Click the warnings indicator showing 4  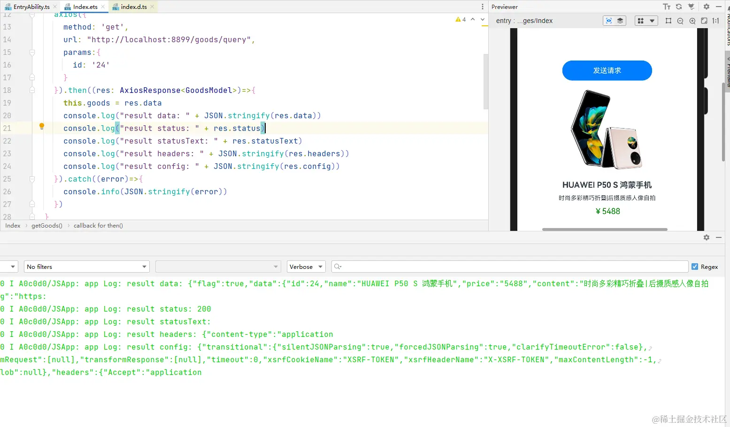pyautogui.click(x=461, y=19)
